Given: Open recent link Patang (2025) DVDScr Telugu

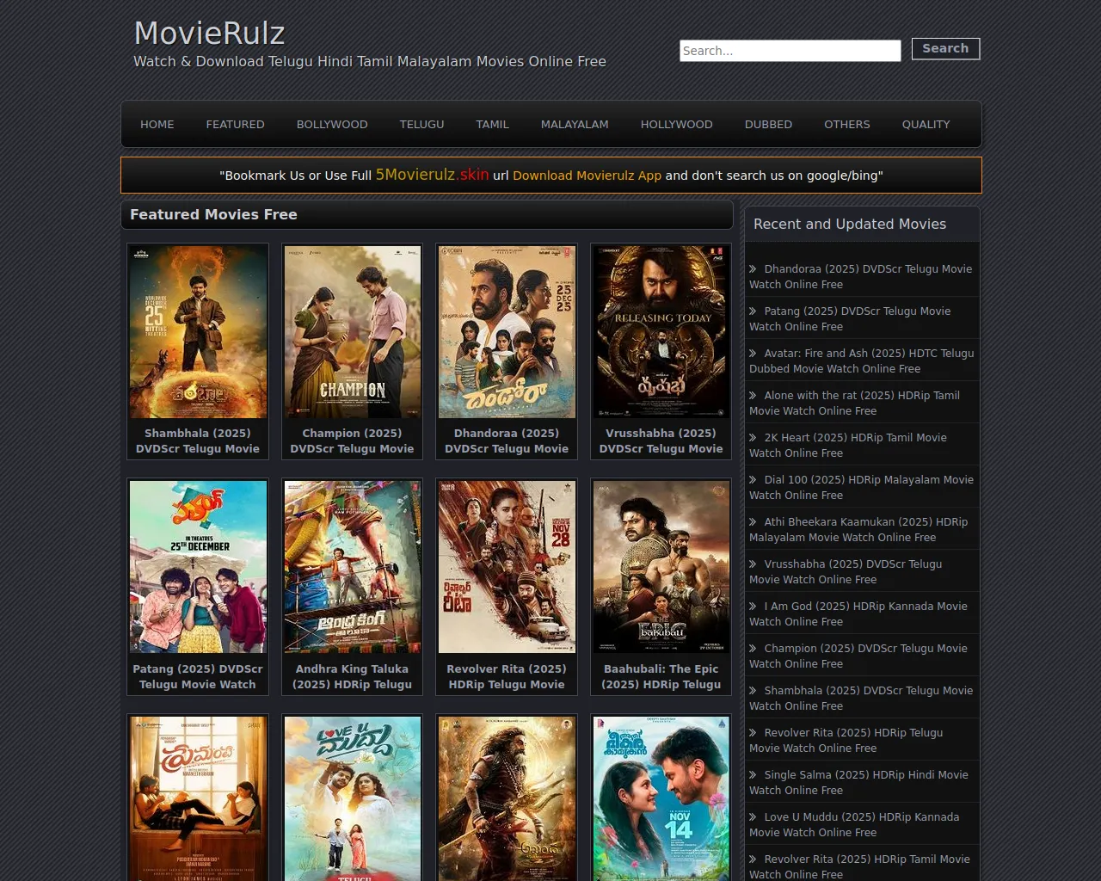Looking at the screenshot, I should pos(851,318).
